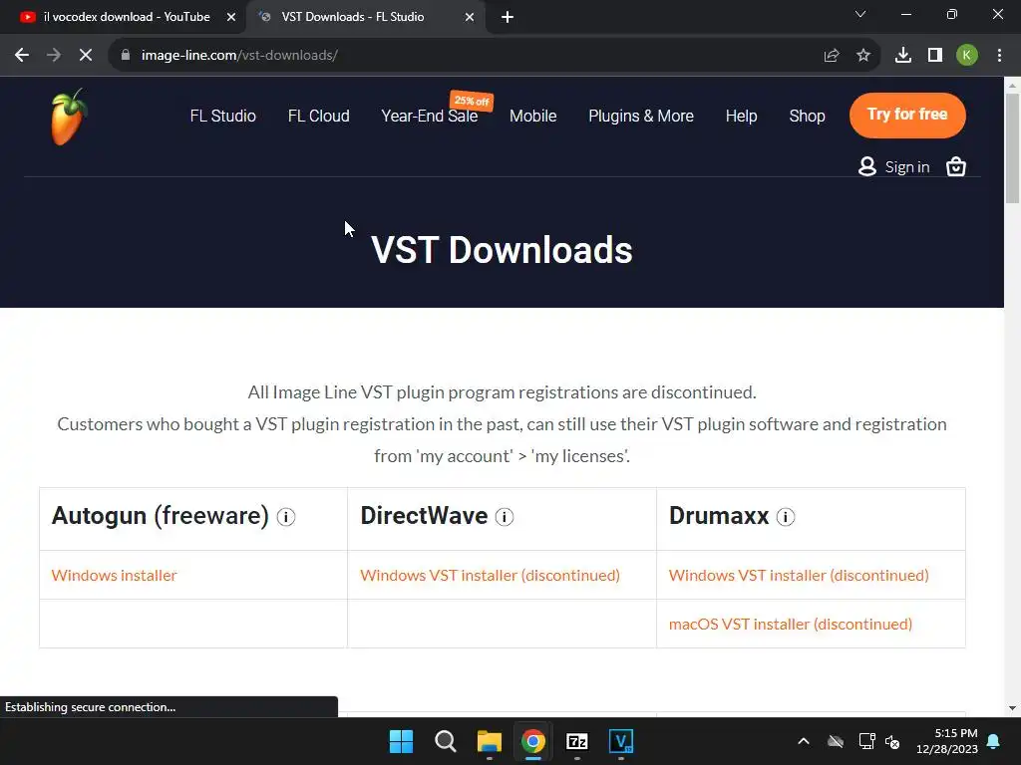Close the YouTube vocodex tab
Viewport: 1021px width, 765px height.
click(231, 17)
